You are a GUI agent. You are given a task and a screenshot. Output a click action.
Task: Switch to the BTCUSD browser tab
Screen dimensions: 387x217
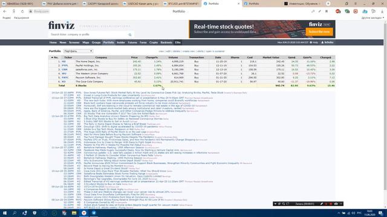[181, 4]
